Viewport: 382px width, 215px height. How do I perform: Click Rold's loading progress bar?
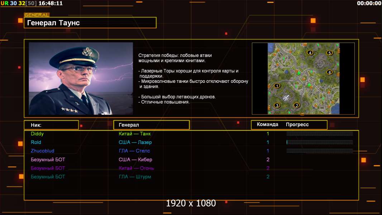click(x=320, y=142)
